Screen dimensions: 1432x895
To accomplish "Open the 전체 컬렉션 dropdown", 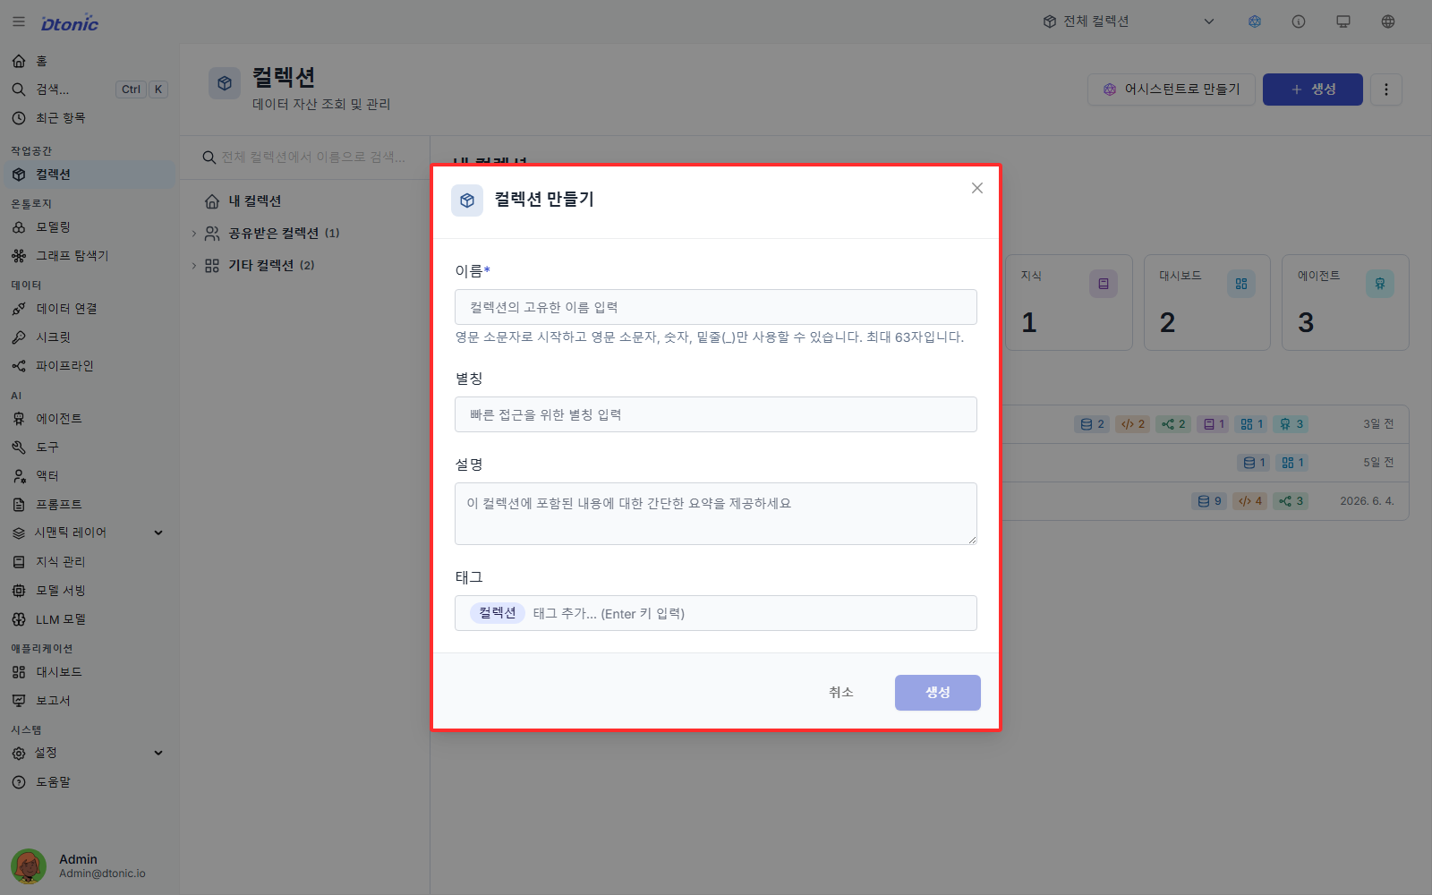I will 1129,21.
